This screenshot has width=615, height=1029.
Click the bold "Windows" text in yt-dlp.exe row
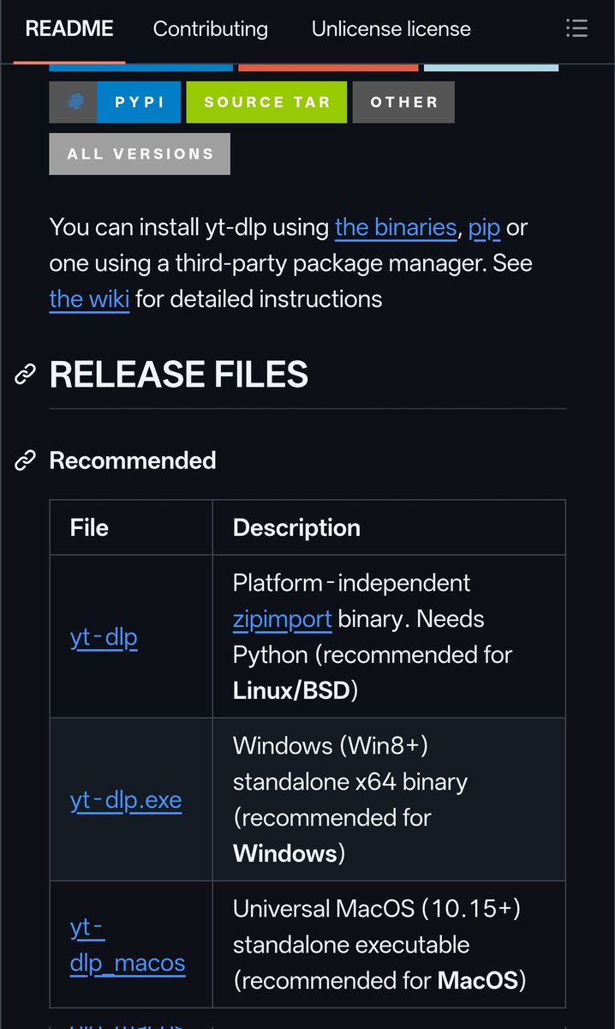tap(285, 854)
